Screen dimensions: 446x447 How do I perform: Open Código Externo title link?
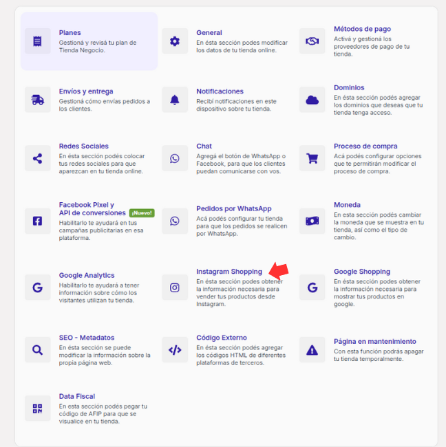pos(222,338)
